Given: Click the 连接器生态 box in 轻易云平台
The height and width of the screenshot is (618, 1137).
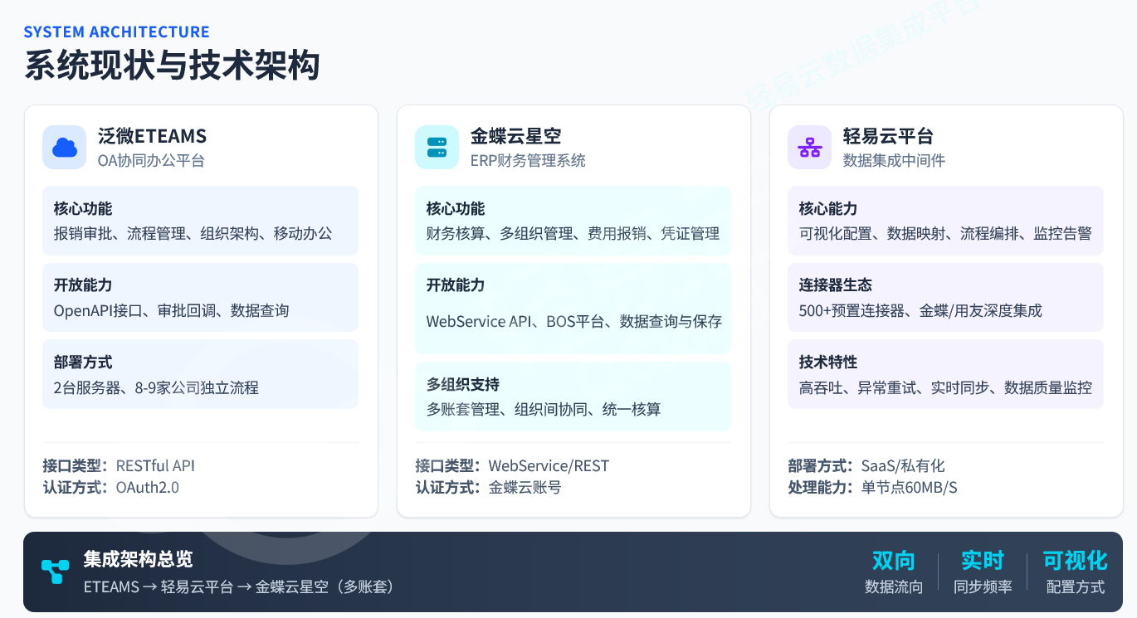Looking at the screenshot, I should pyautogui.click(x=945, y=298).
